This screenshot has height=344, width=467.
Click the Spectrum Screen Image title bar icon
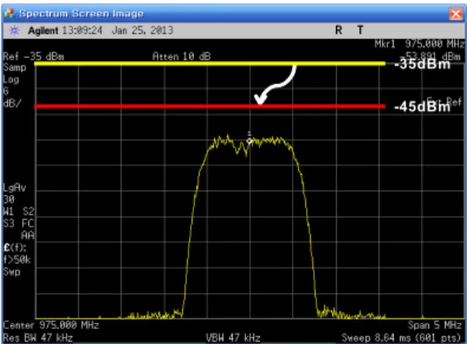pos(9,13)
